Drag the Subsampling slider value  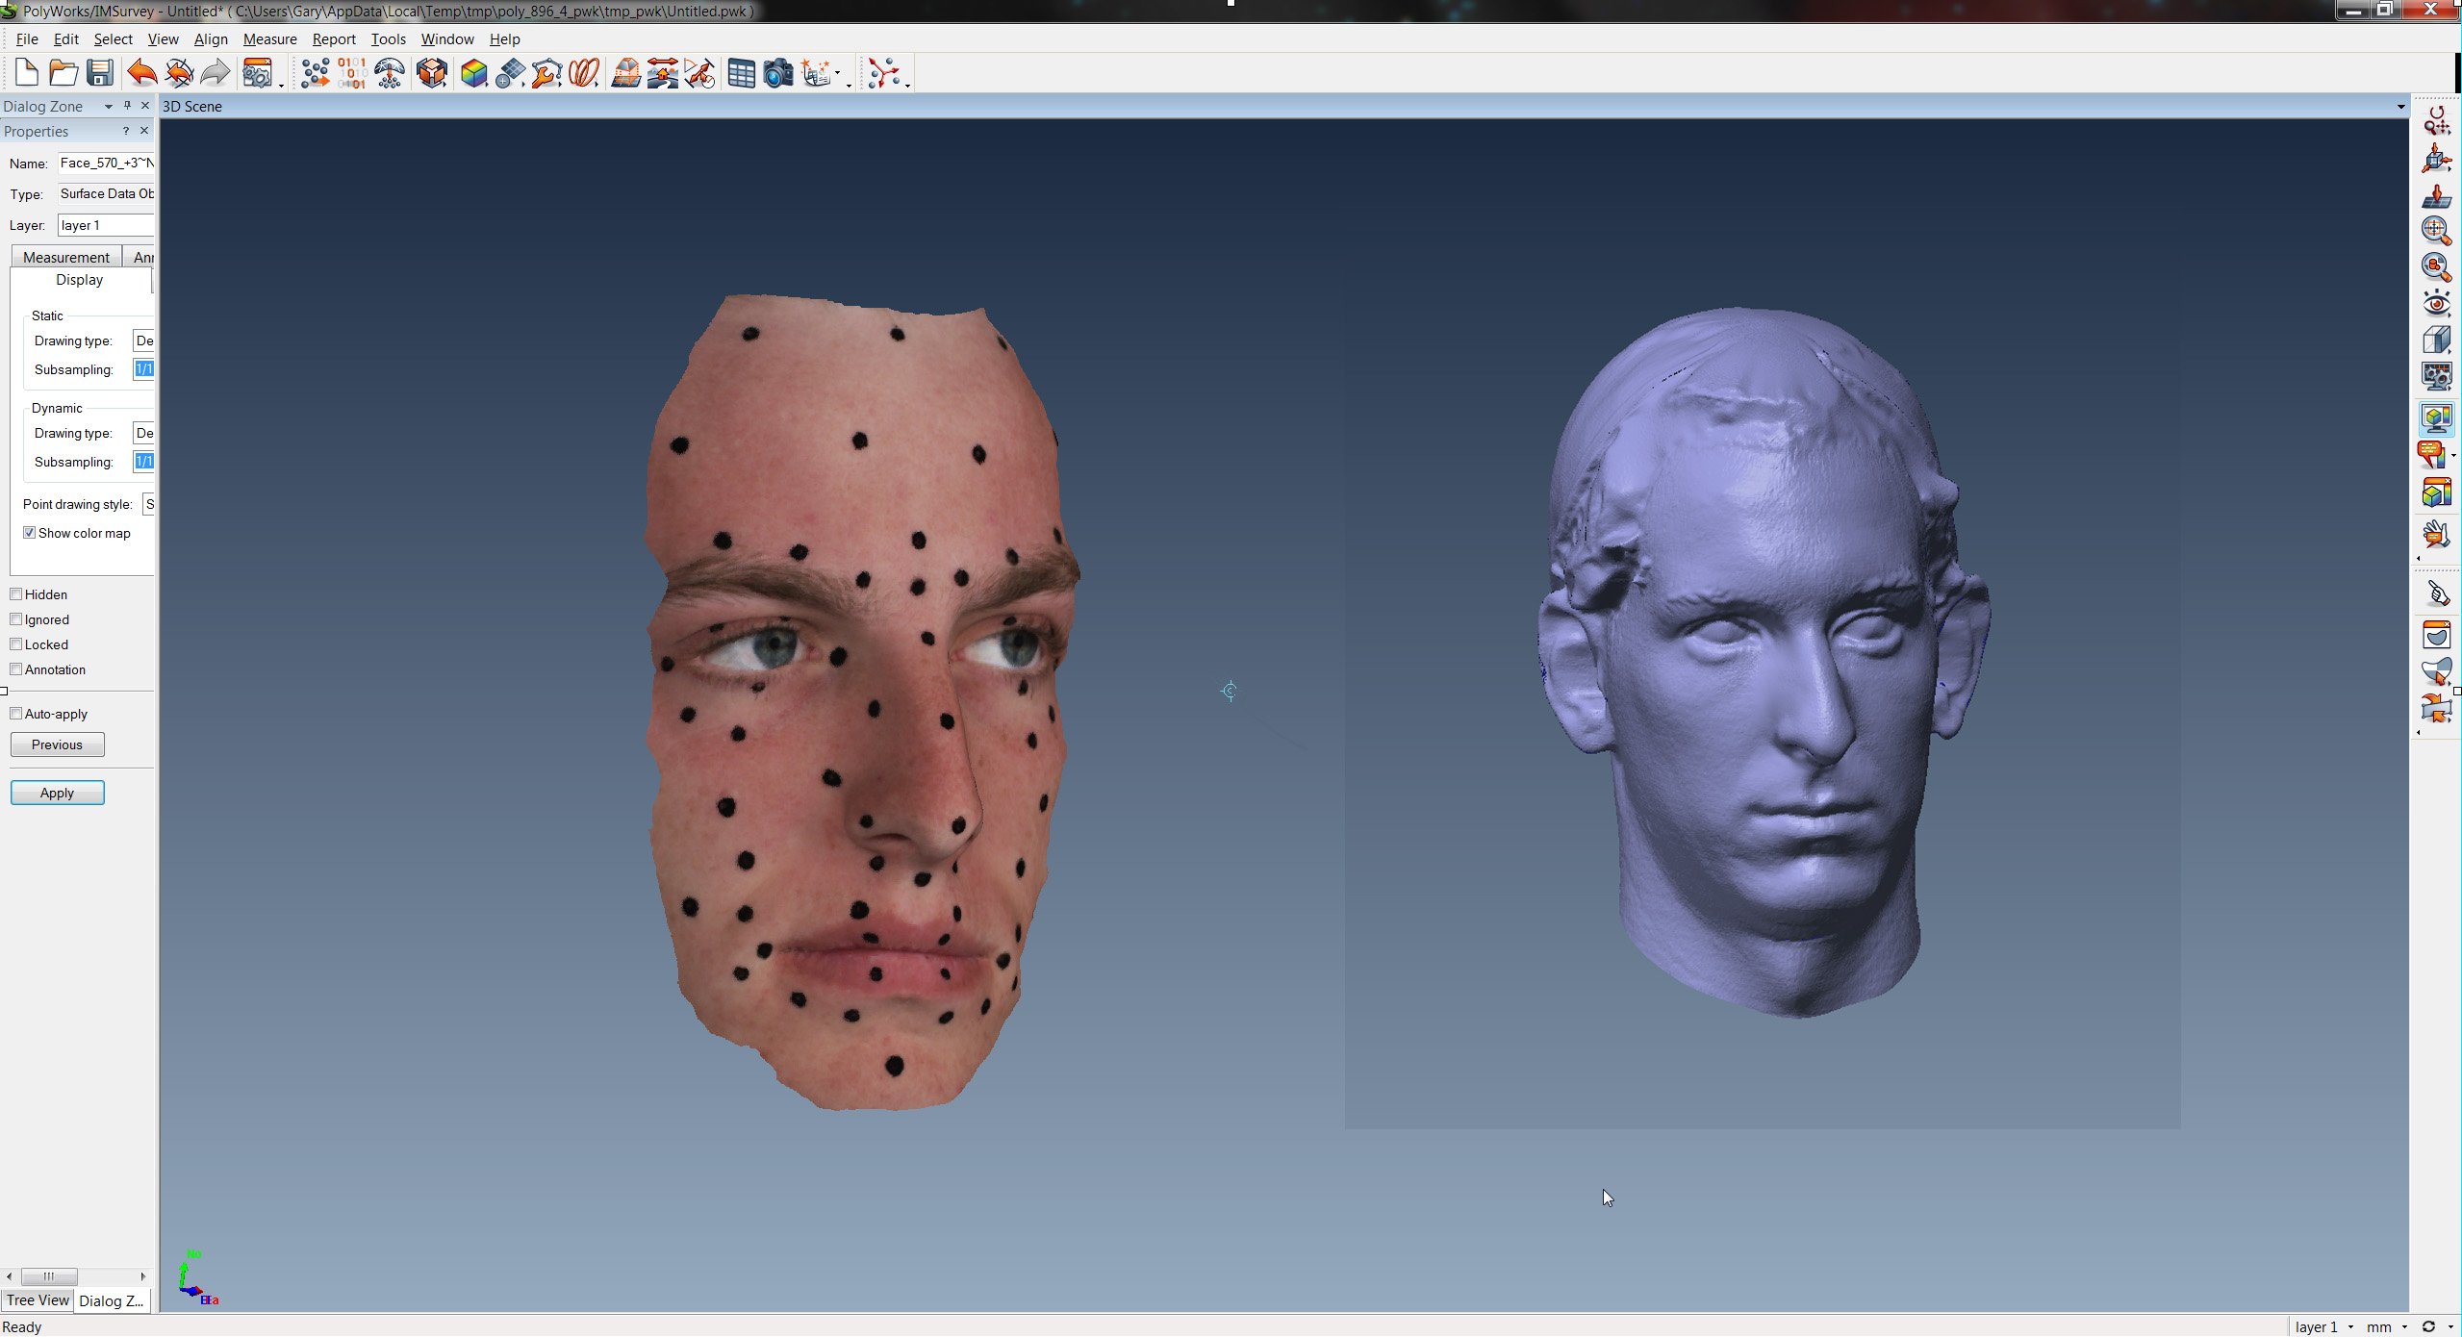point(143,368)
